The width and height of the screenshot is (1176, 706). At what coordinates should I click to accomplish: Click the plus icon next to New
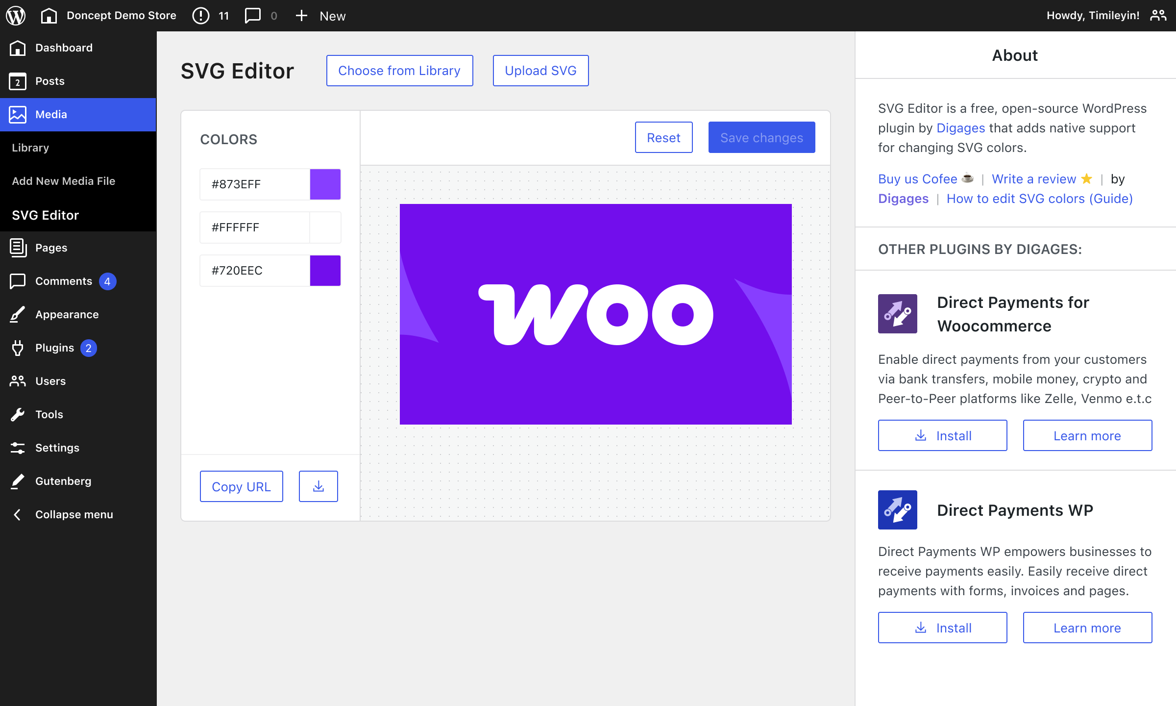301,16
